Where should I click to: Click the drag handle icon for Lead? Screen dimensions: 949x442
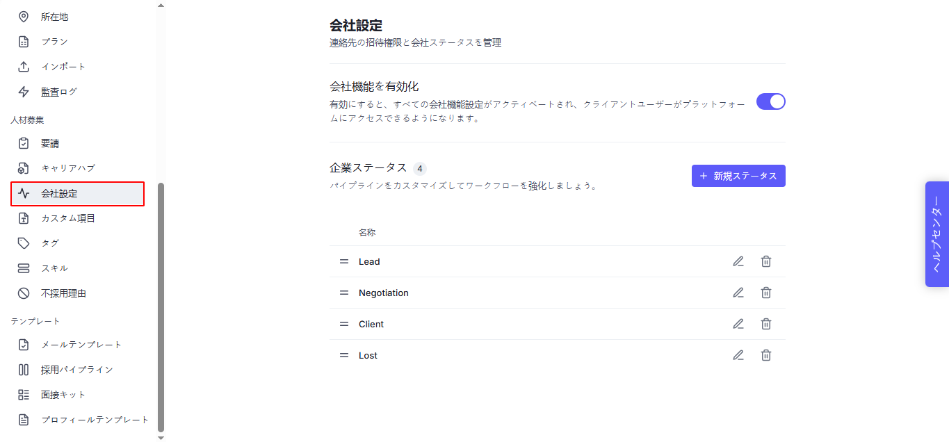coord(344,261)
